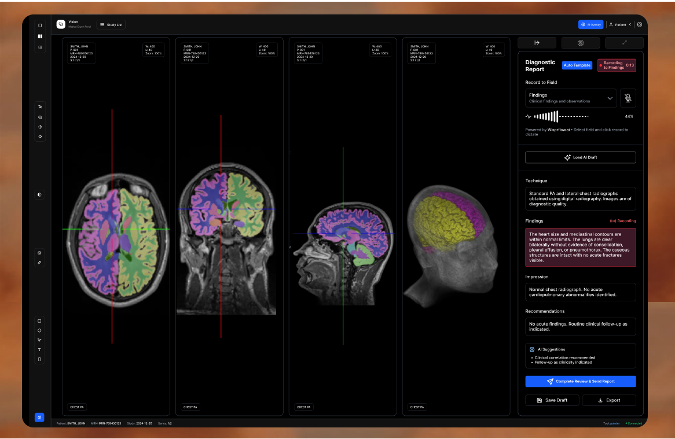Open settings gear in top bar
The width and height of the screenshot is (675, 439).
point(640,25)
